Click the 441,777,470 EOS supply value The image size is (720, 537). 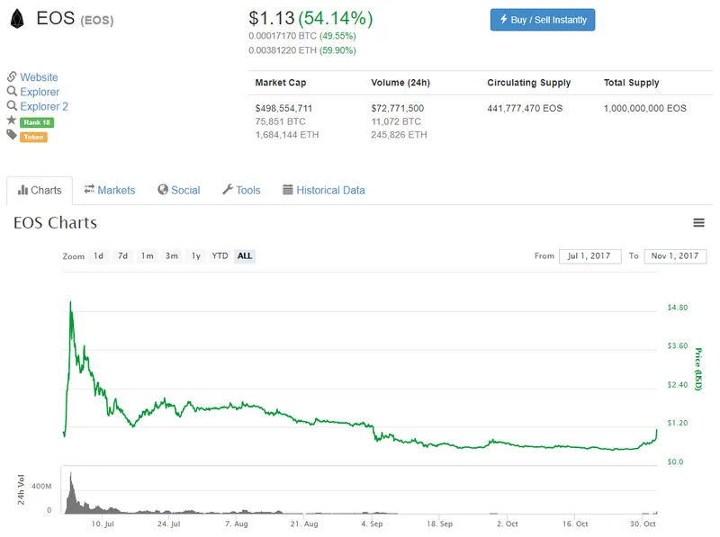coord(525,108)
